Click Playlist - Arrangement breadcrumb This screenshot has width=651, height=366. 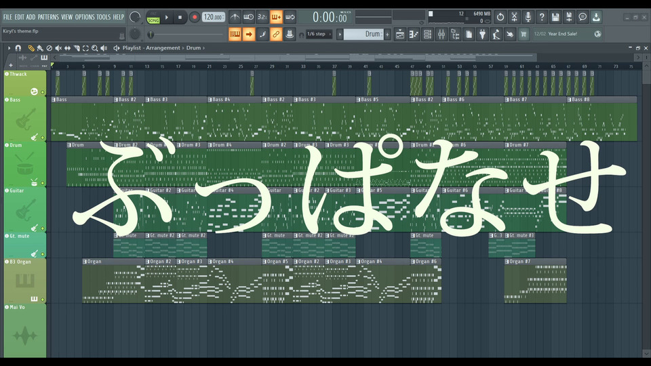click(151, 48)
